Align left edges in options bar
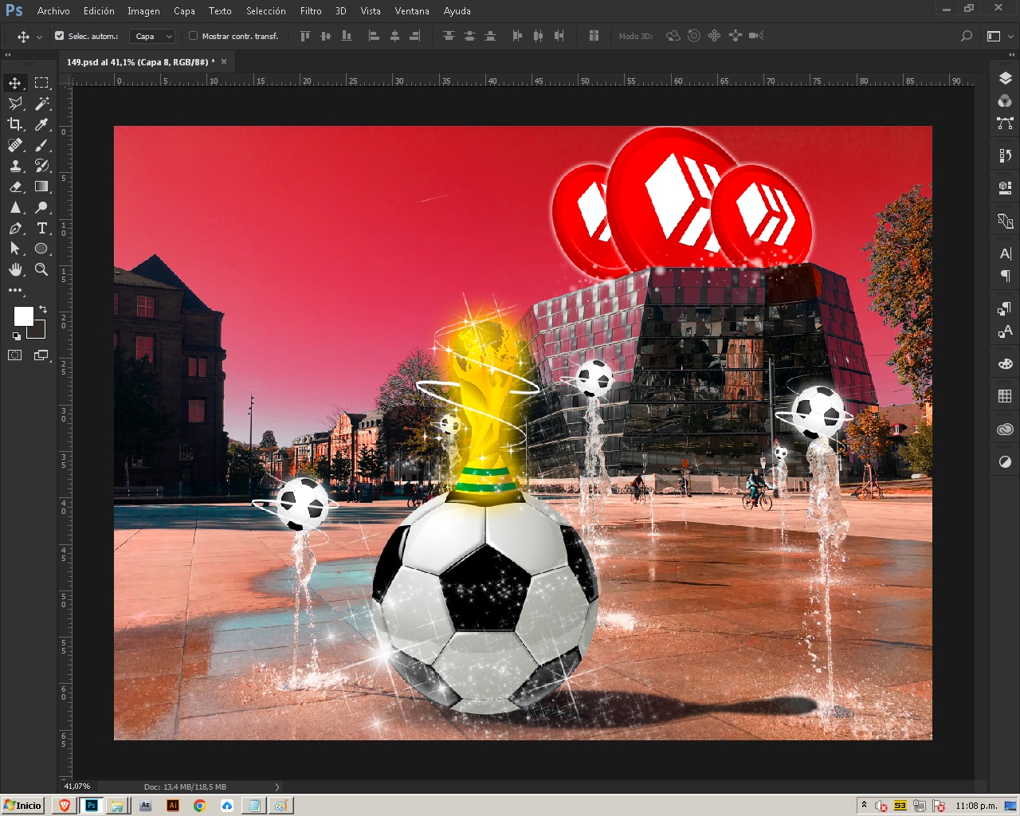The height and width of the screenshot is (816, 1020). tap(374, 36)
